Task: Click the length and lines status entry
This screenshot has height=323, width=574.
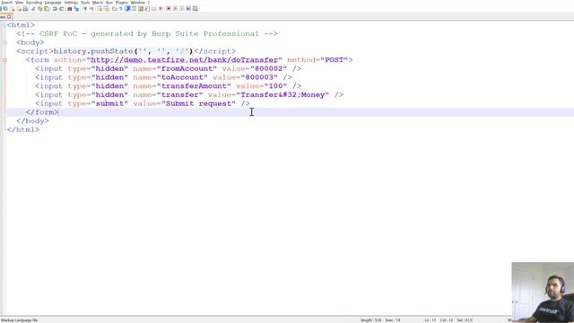Action: point(380,320)
